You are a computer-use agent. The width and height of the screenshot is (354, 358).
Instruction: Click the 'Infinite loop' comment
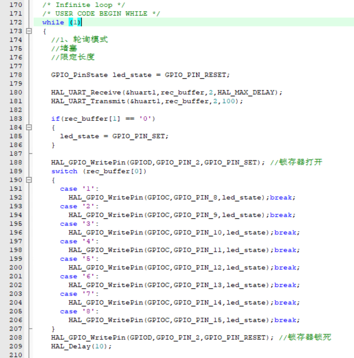pos(84,5)
